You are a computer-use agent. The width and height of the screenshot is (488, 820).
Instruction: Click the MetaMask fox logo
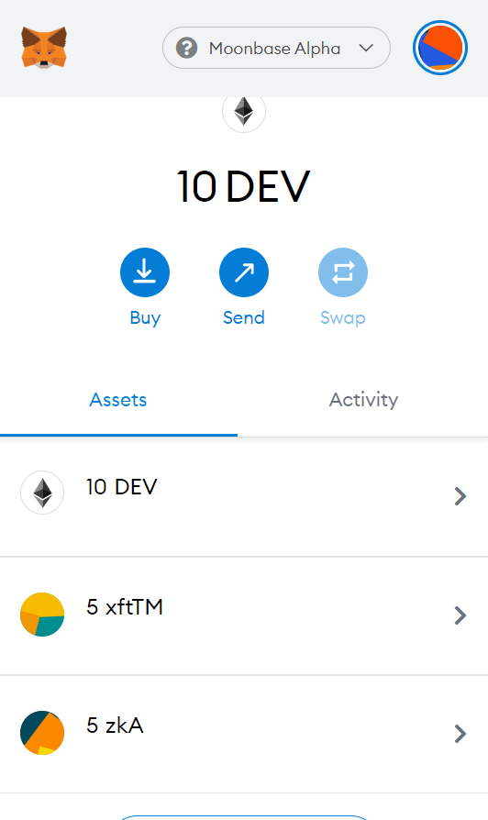pyautogui.click(x=44, y=48)
